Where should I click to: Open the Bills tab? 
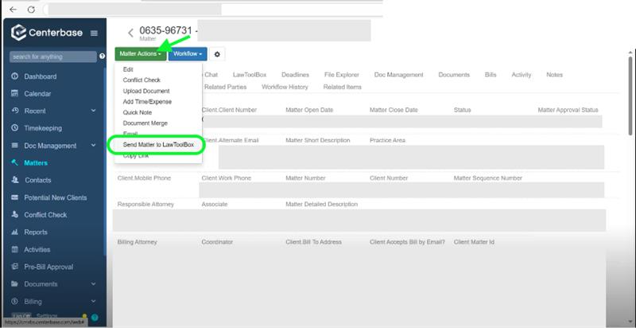[491, 75]
